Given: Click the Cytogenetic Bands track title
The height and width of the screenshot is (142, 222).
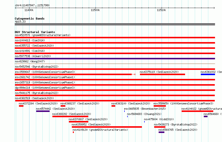Looking at the screenshot, I should (x=30, y=19).
